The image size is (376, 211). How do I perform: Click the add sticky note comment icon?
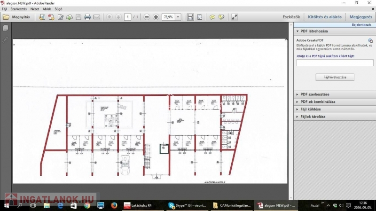tap(212, 17)
